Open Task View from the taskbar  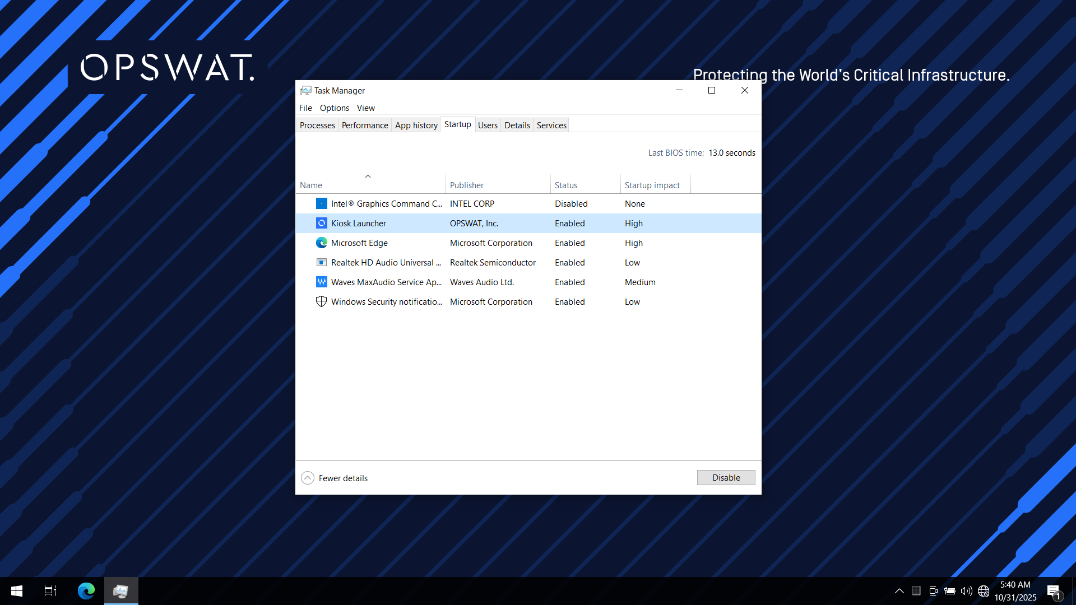[50, 591]
